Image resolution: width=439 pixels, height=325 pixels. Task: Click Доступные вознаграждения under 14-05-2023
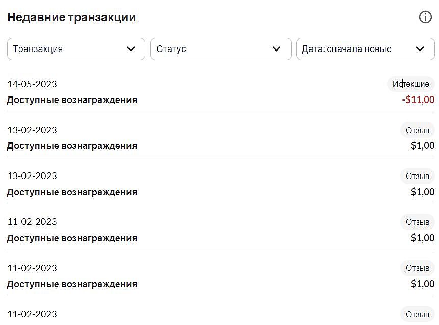coord(72,100)
